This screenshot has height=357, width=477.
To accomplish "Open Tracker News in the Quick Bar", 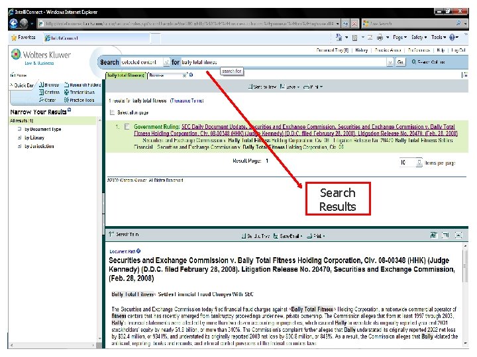I will coord(79,93).
